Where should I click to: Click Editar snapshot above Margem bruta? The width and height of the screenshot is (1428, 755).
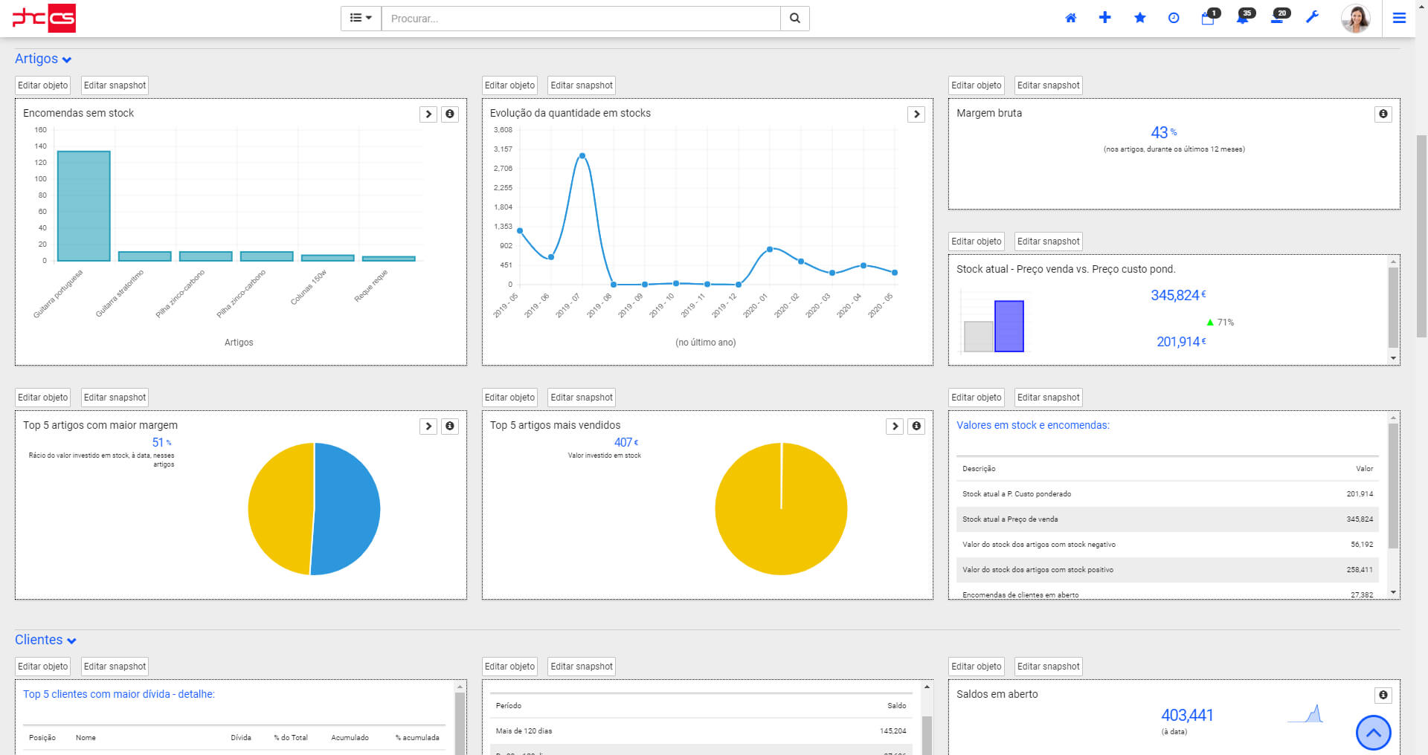click(1048, 85)
